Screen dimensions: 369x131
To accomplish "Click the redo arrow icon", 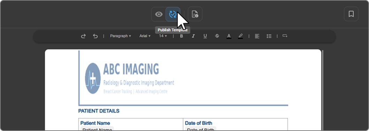I will (x=83, y=36).
